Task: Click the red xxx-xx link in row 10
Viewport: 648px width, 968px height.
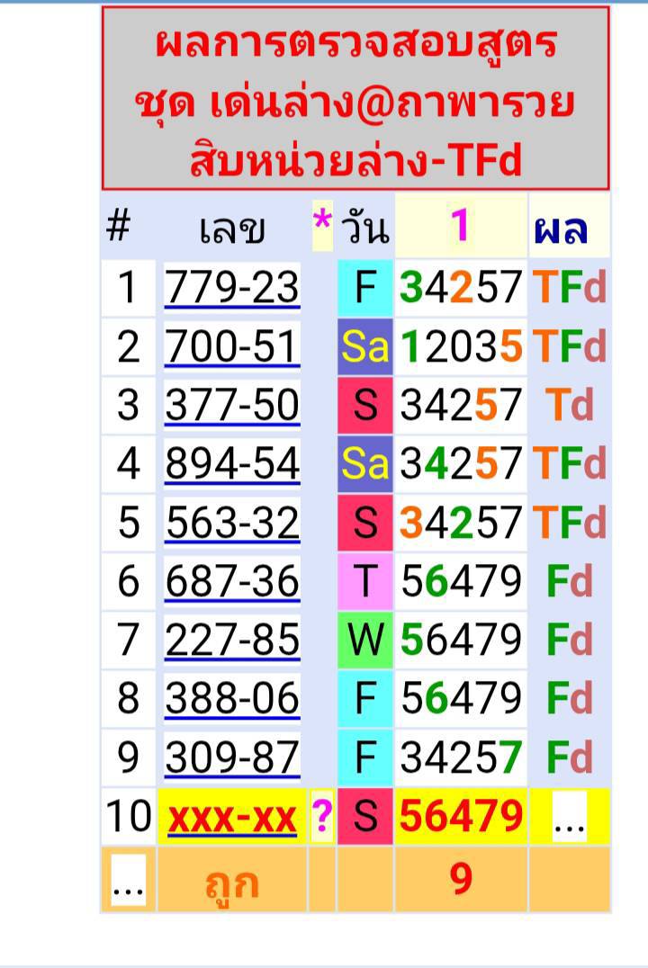Action: point(232,817)
